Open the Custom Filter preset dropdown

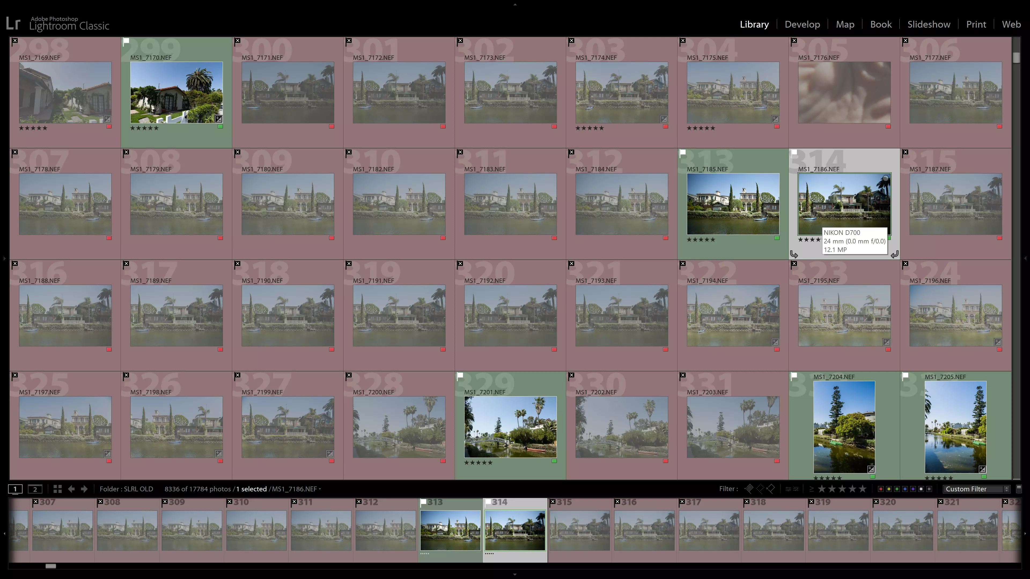tap(976, 489)
